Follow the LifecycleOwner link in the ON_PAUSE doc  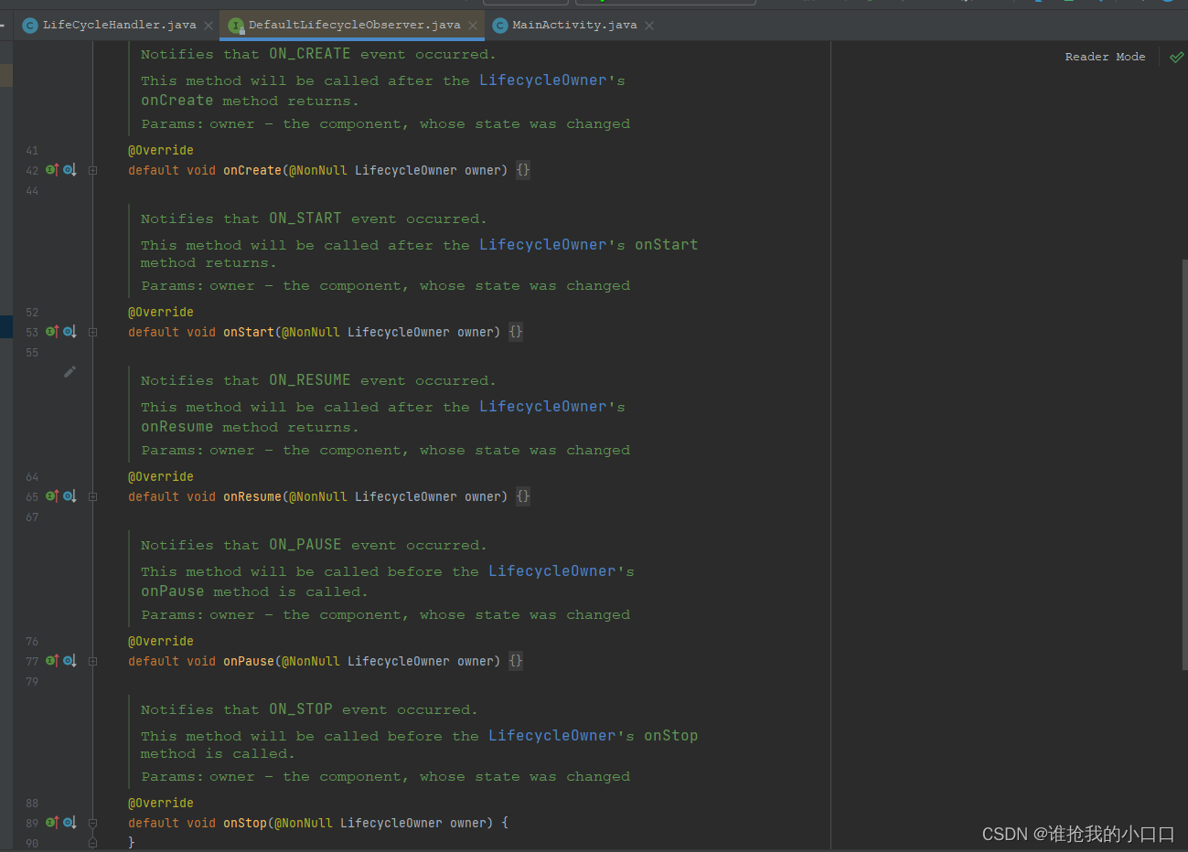tap(552, 571)
